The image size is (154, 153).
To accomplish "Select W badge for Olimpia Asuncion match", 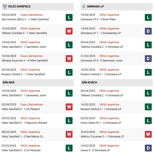I will (69, 58).
